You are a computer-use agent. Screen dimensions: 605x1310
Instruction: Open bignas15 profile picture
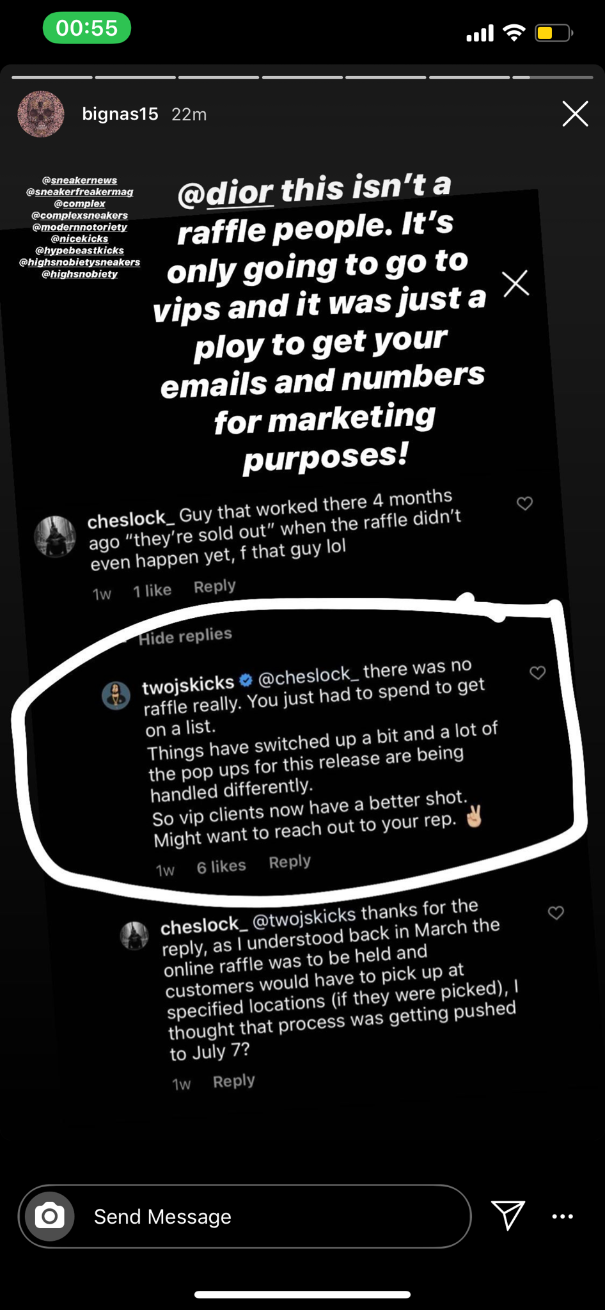(41, 114)
